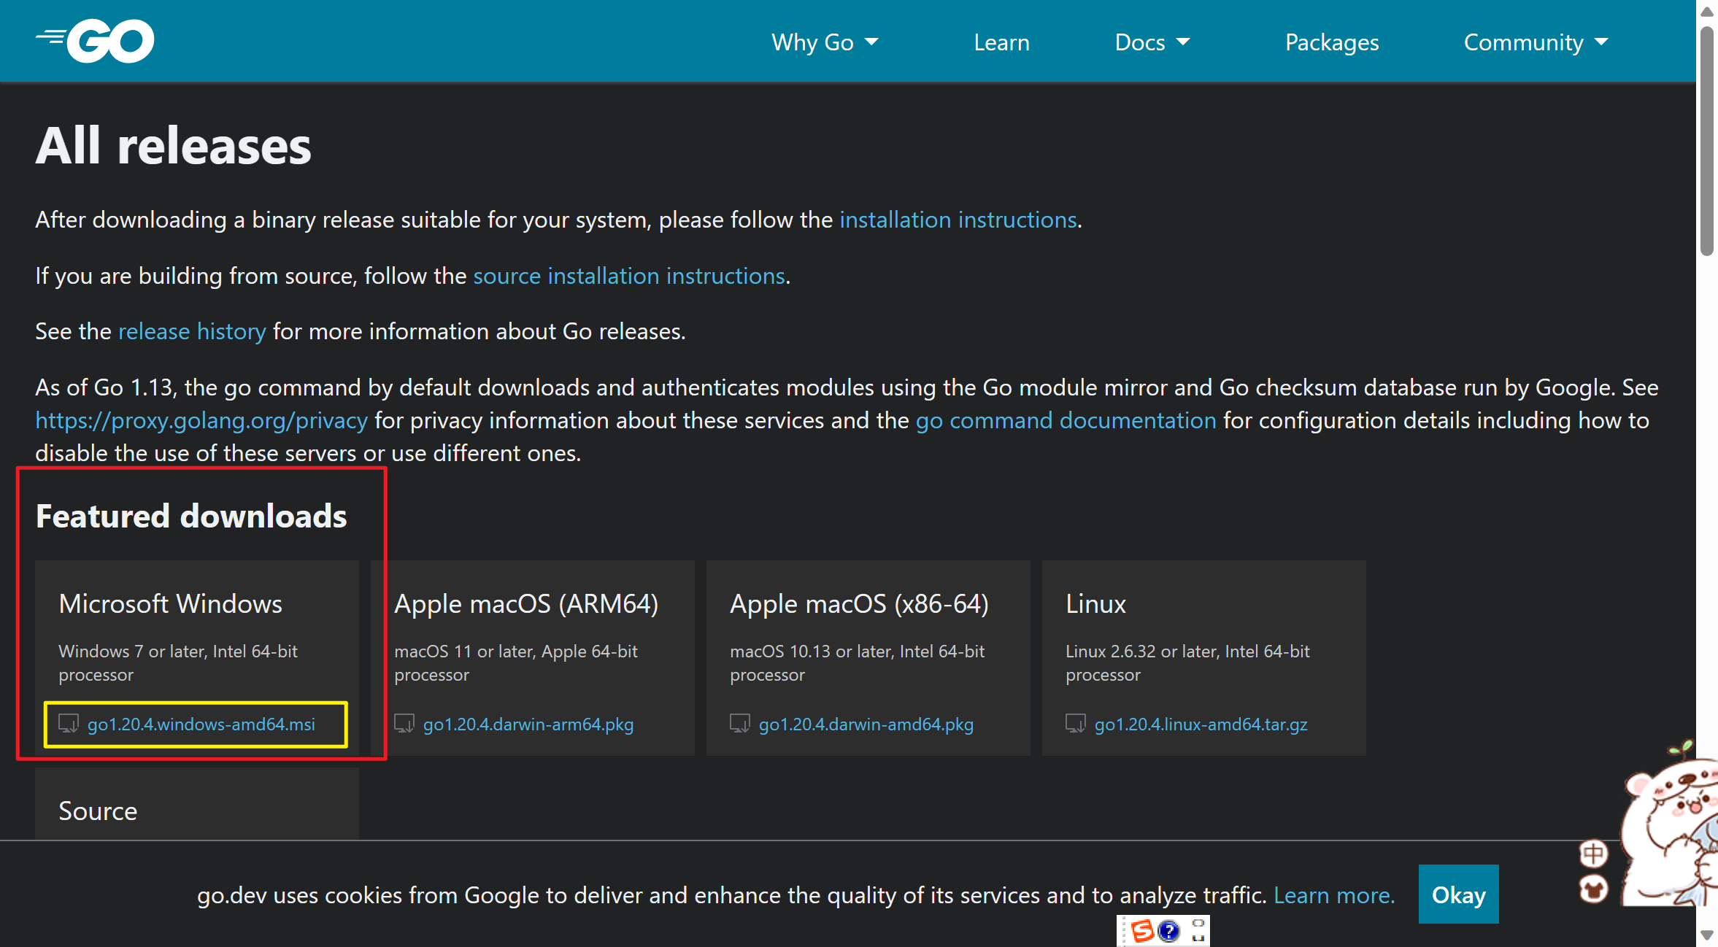Click download icon beside darwin-amd64.pkg file
Viewport: 1718px width, 947px height.
740,724
